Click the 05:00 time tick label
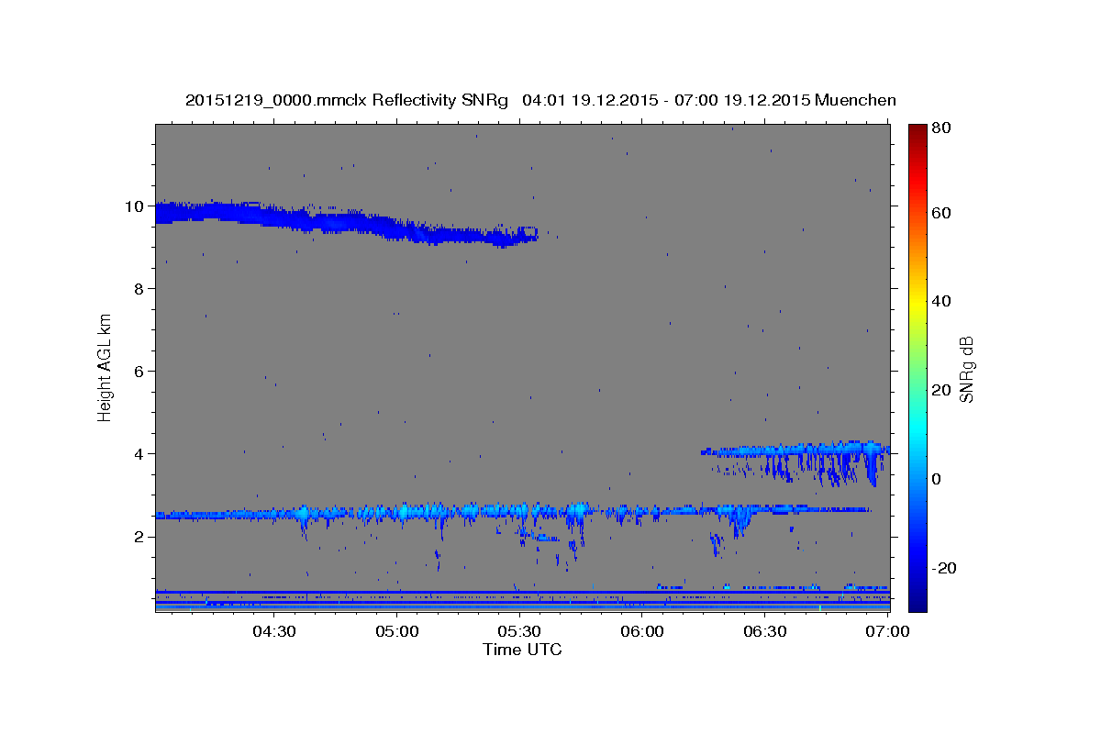The image size is (1101, 734). pyautogui.click(x=396, y=632)
